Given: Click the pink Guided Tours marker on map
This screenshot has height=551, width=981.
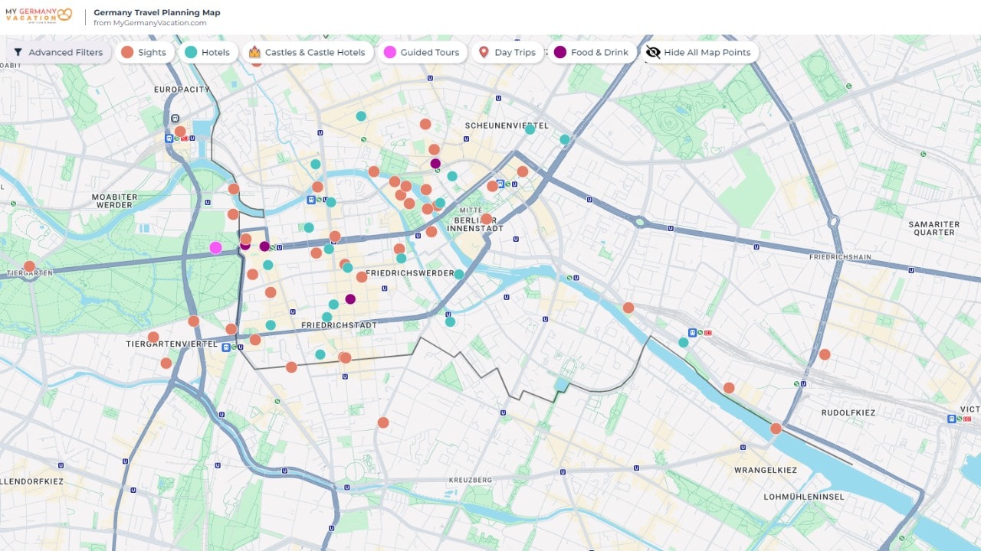Looking at the screenshot, I should [215, 248].
